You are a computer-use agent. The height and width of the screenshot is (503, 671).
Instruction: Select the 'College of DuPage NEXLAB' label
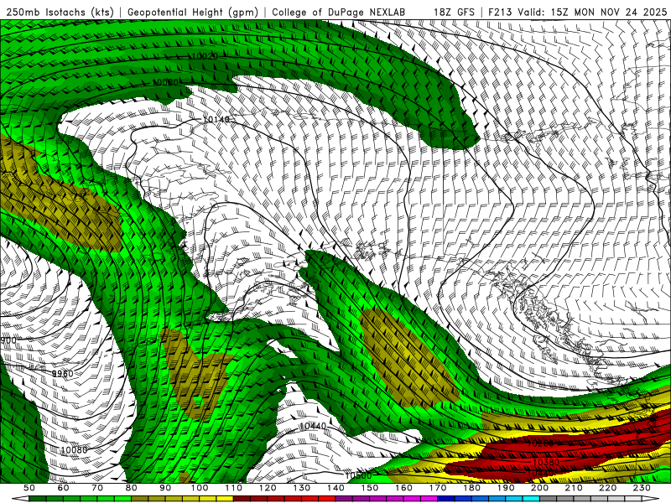point(339,13)
